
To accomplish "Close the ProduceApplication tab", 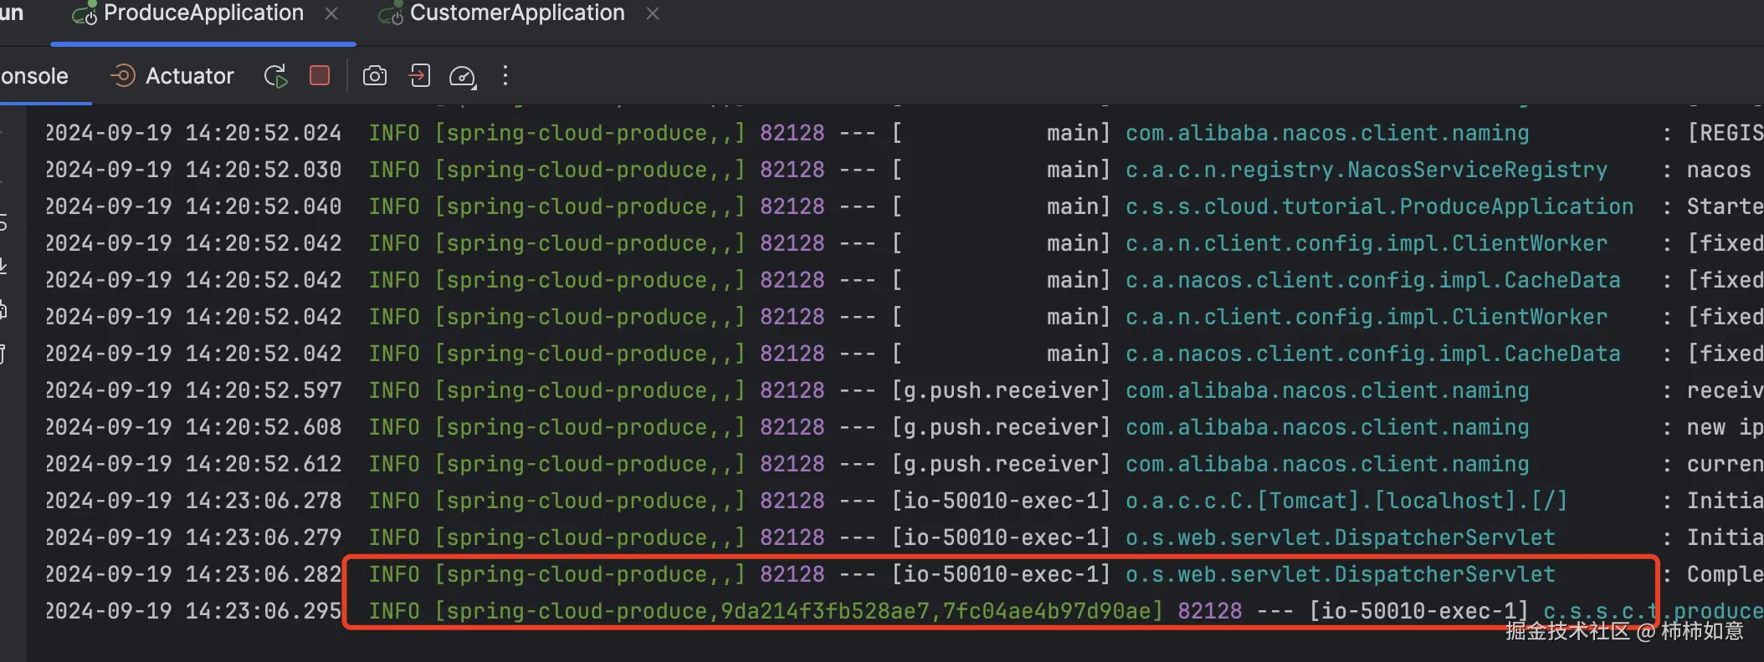I will [x=331, y=14].
